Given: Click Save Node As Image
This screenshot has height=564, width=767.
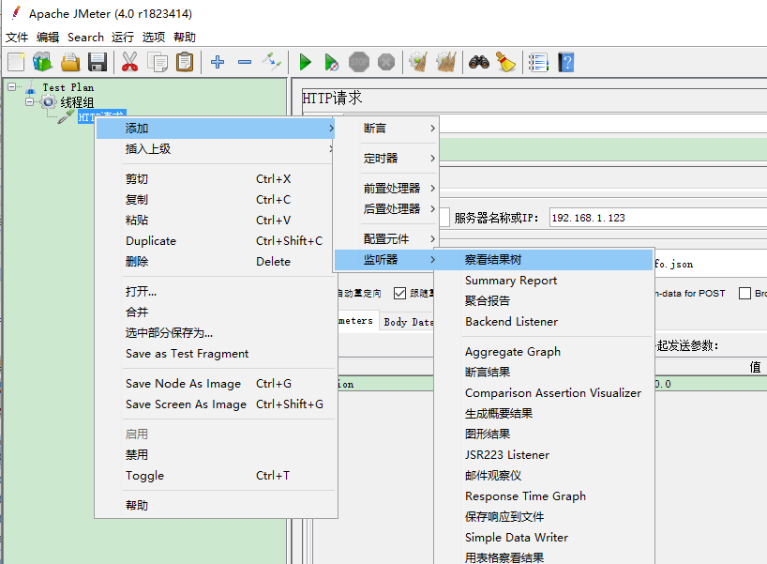Looking at the screenshot, I should (x=216, y=383).
